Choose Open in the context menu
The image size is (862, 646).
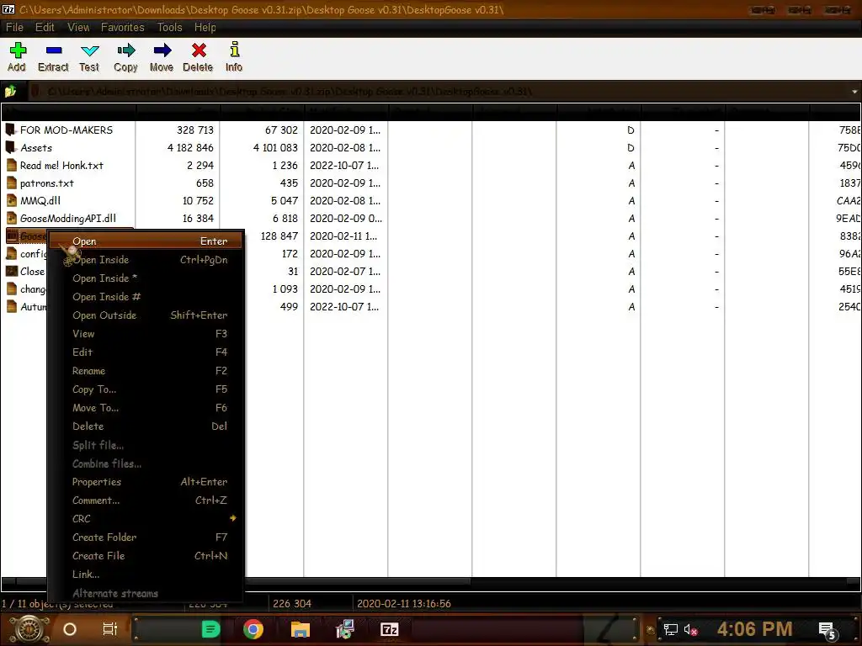click(146, 241)
